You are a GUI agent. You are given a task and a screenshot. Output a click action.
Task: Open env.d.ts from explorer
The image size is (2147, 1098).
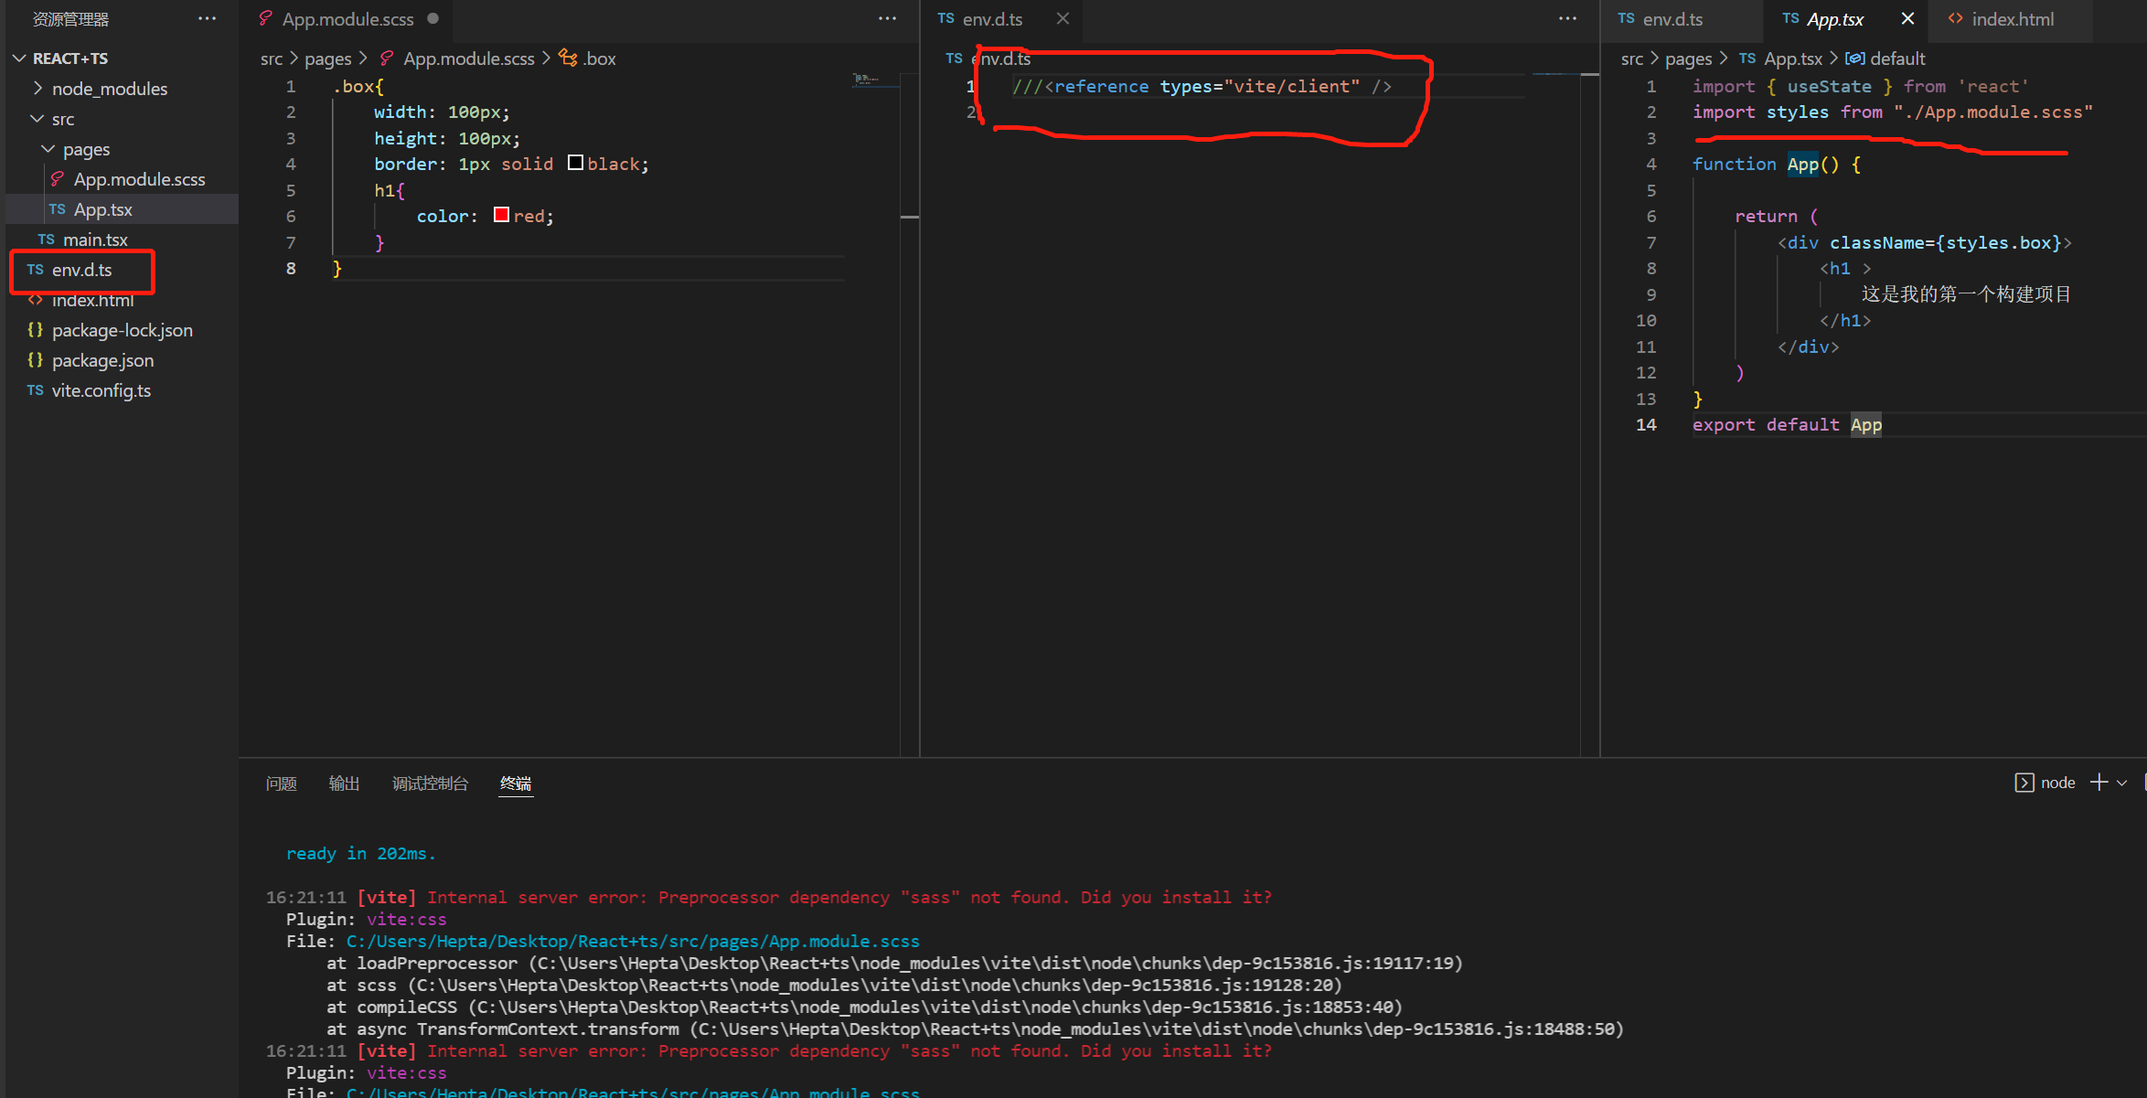click(81, 269)
